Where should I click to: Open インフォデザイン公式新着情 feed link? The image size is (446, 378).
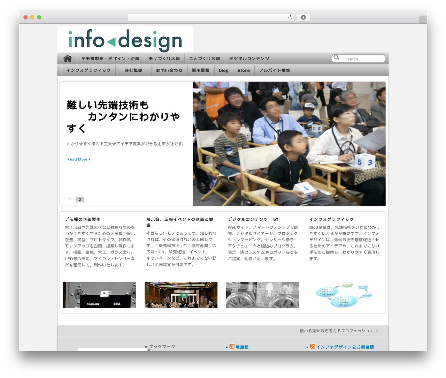pyautogui.click(x=345, y=347)
